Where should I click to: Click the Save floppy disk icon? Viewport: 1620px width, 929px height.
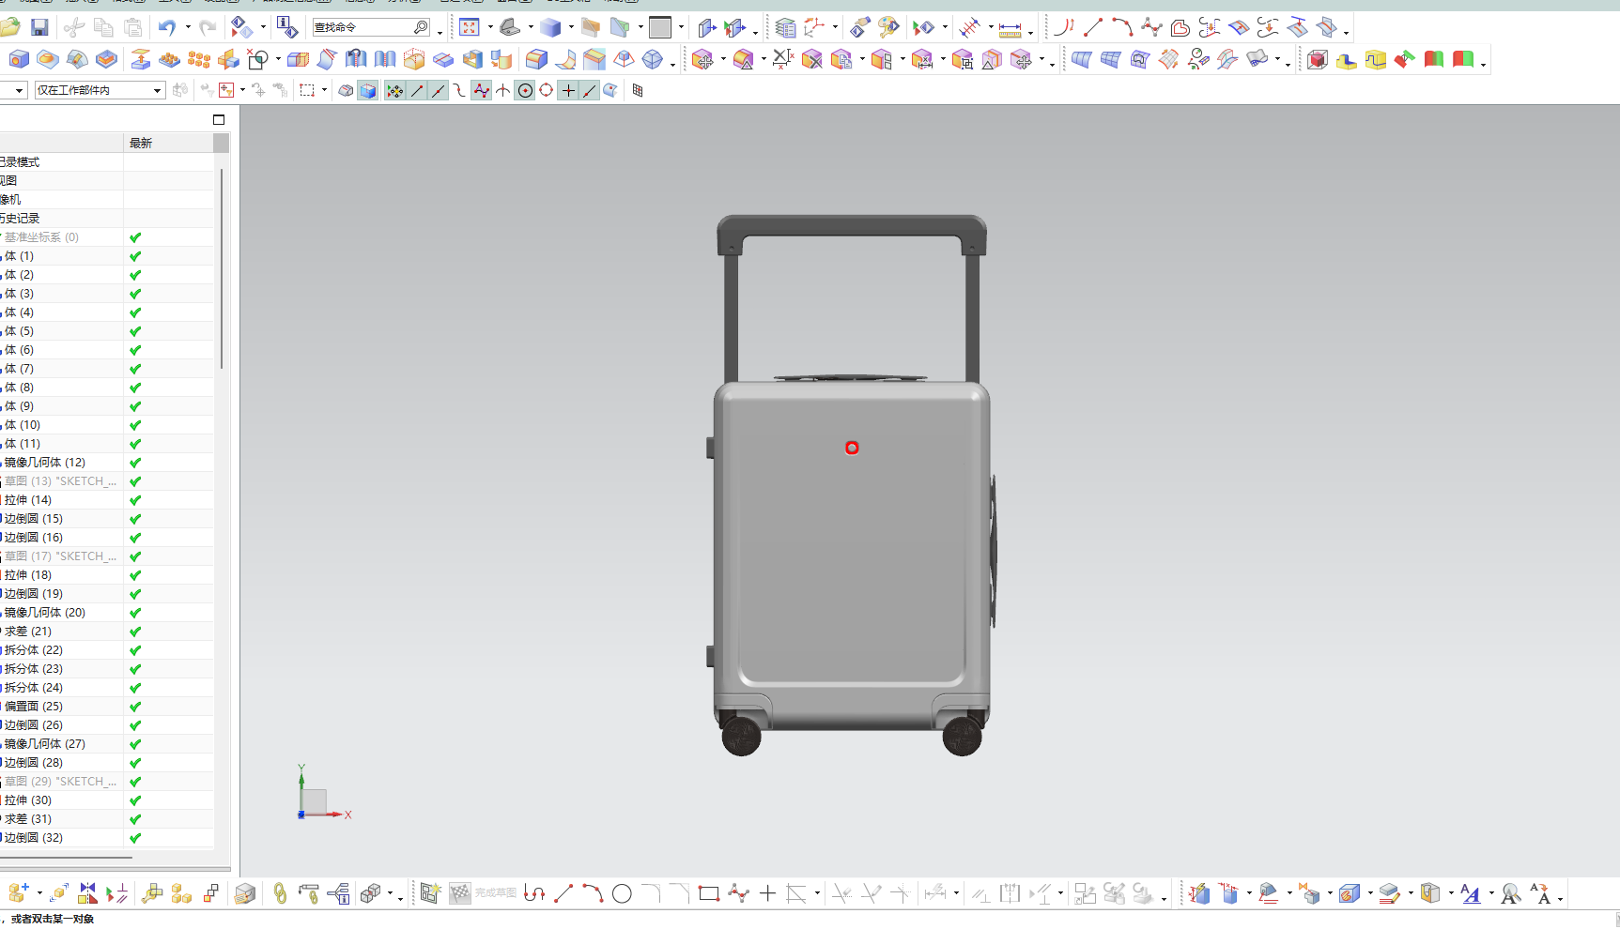[39, 28]
